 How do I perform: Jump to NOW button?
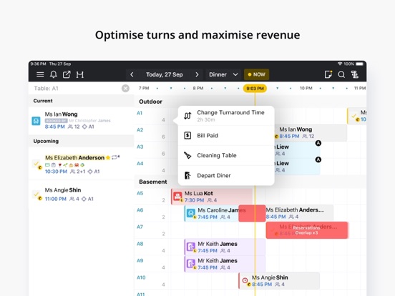pos(256,74)
